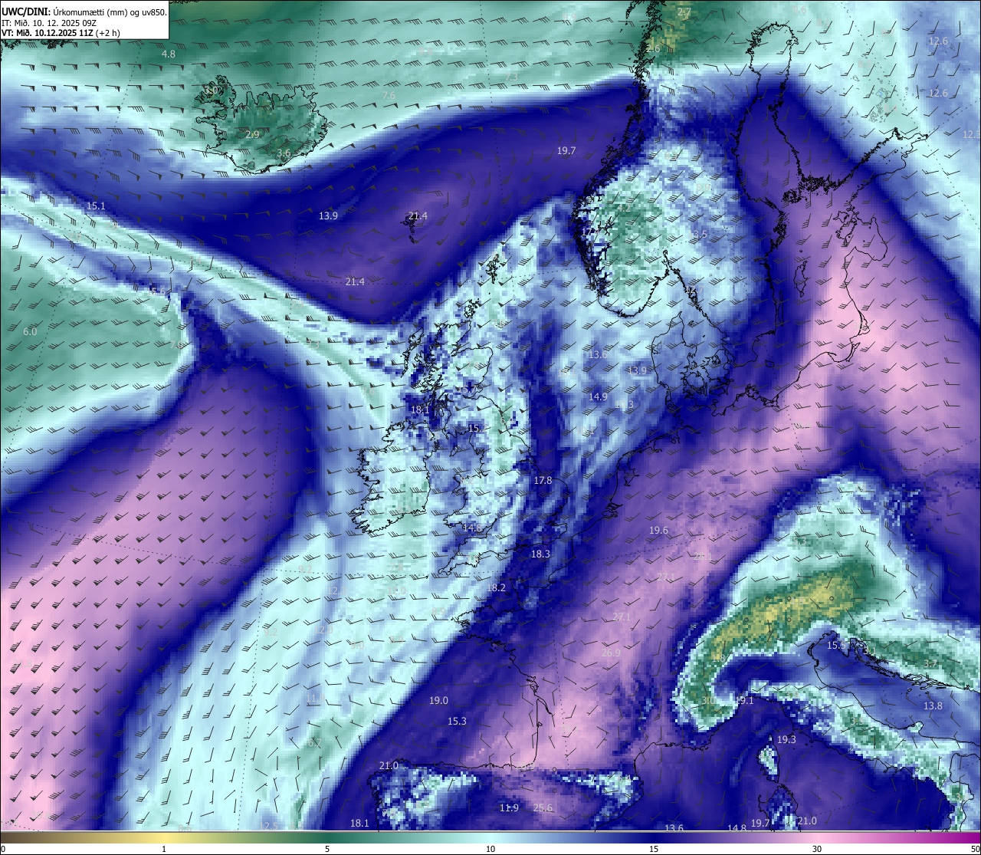Click the 13.8 value label
The height and width of the screenshot is (855, 981).
pos(933,705)
